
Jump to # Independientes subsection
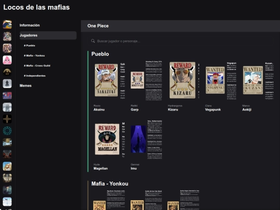[35, 76]
